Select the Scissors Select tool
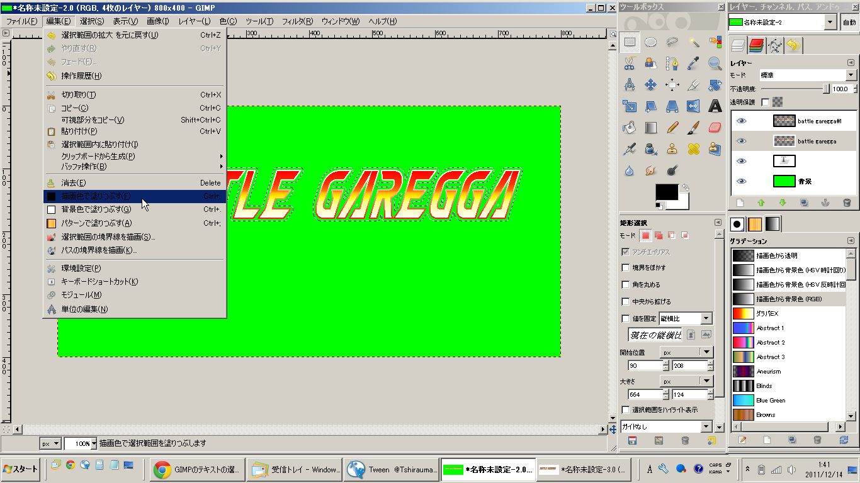This screenshot has height=483, width=860. [630, 64]
